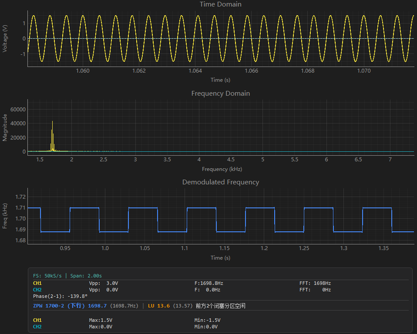Click the CH1 F:1698.8Hz frequency value
The width and height of the screenshot is (417, 334).
[x=209, y=283]
